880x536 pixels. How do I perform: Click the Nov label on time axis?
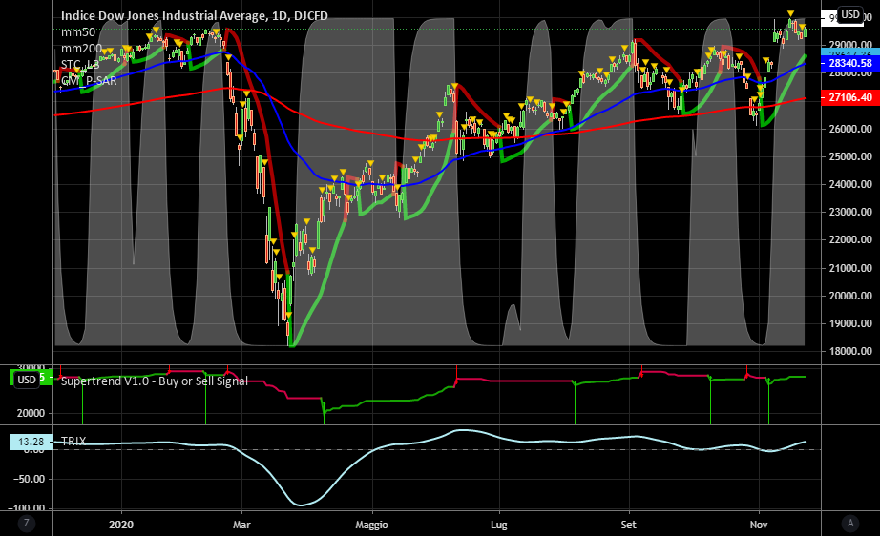(x=759, y=525)
